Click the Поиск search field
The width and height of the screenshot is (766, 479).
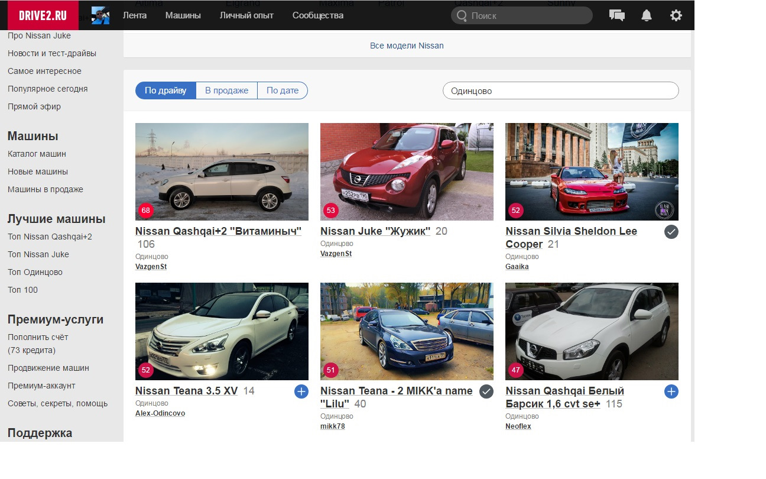click(x=522, y=15)
